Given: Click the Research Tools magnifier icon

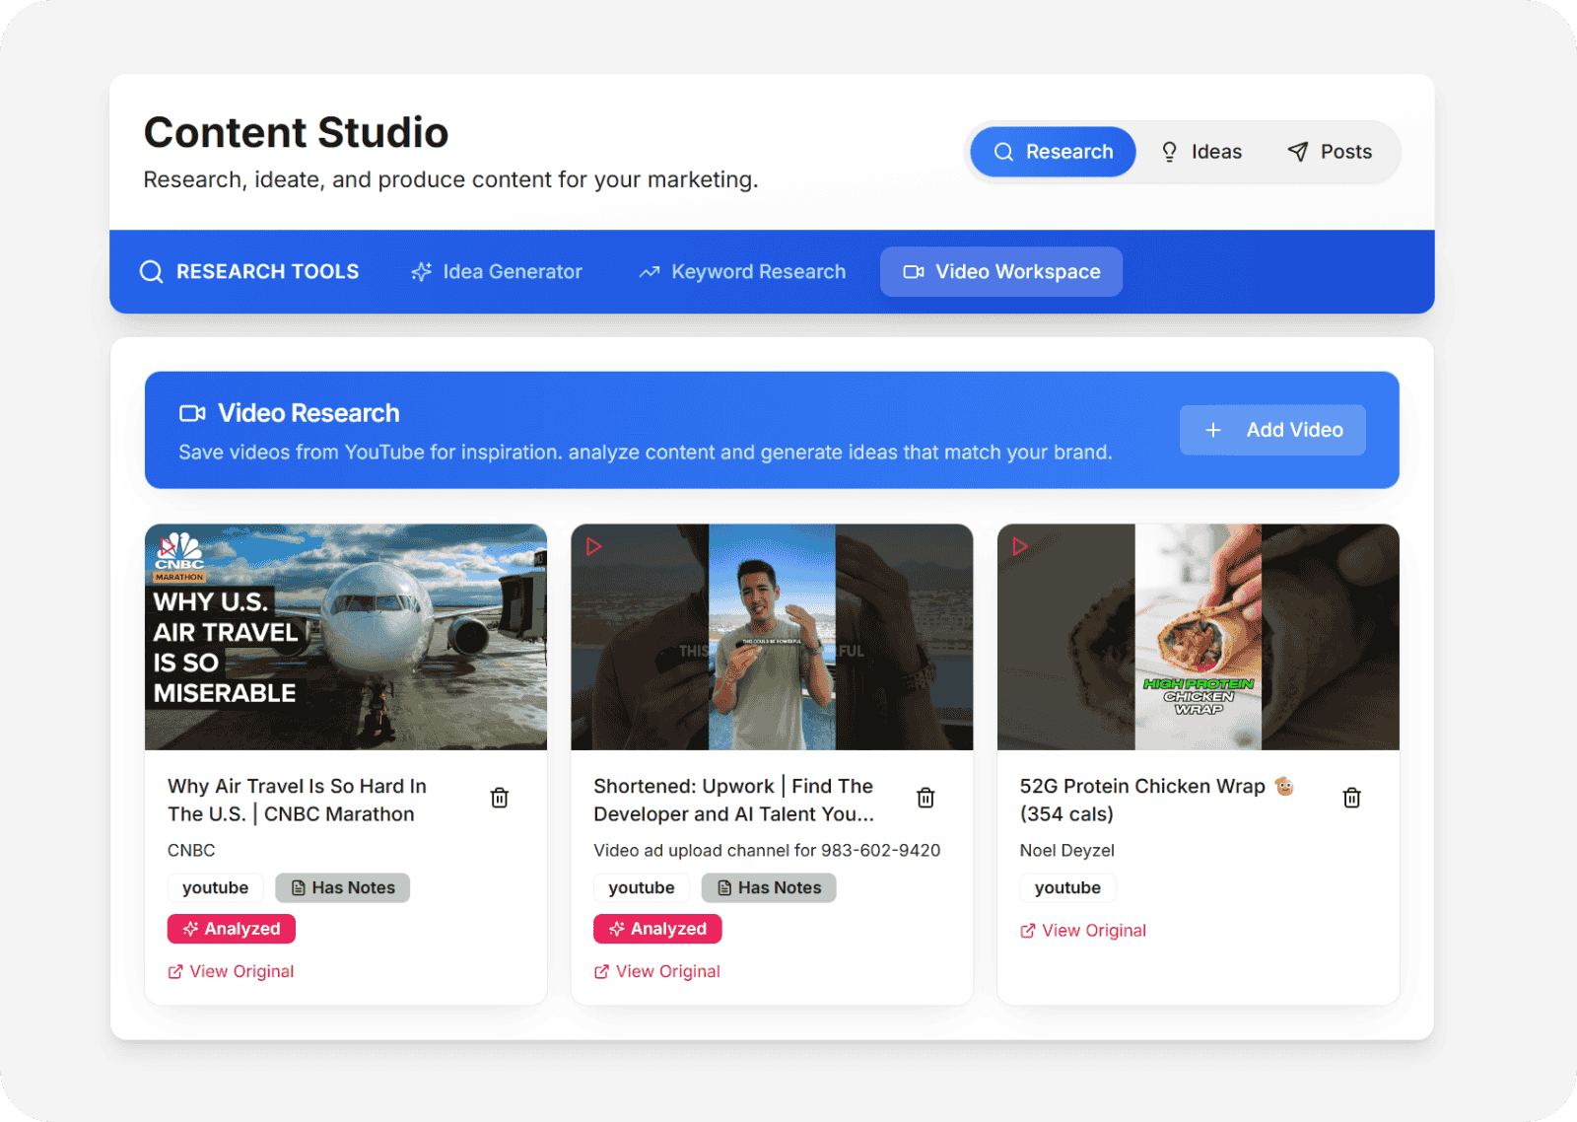Looking at the screenshot, I should (151, 272).
